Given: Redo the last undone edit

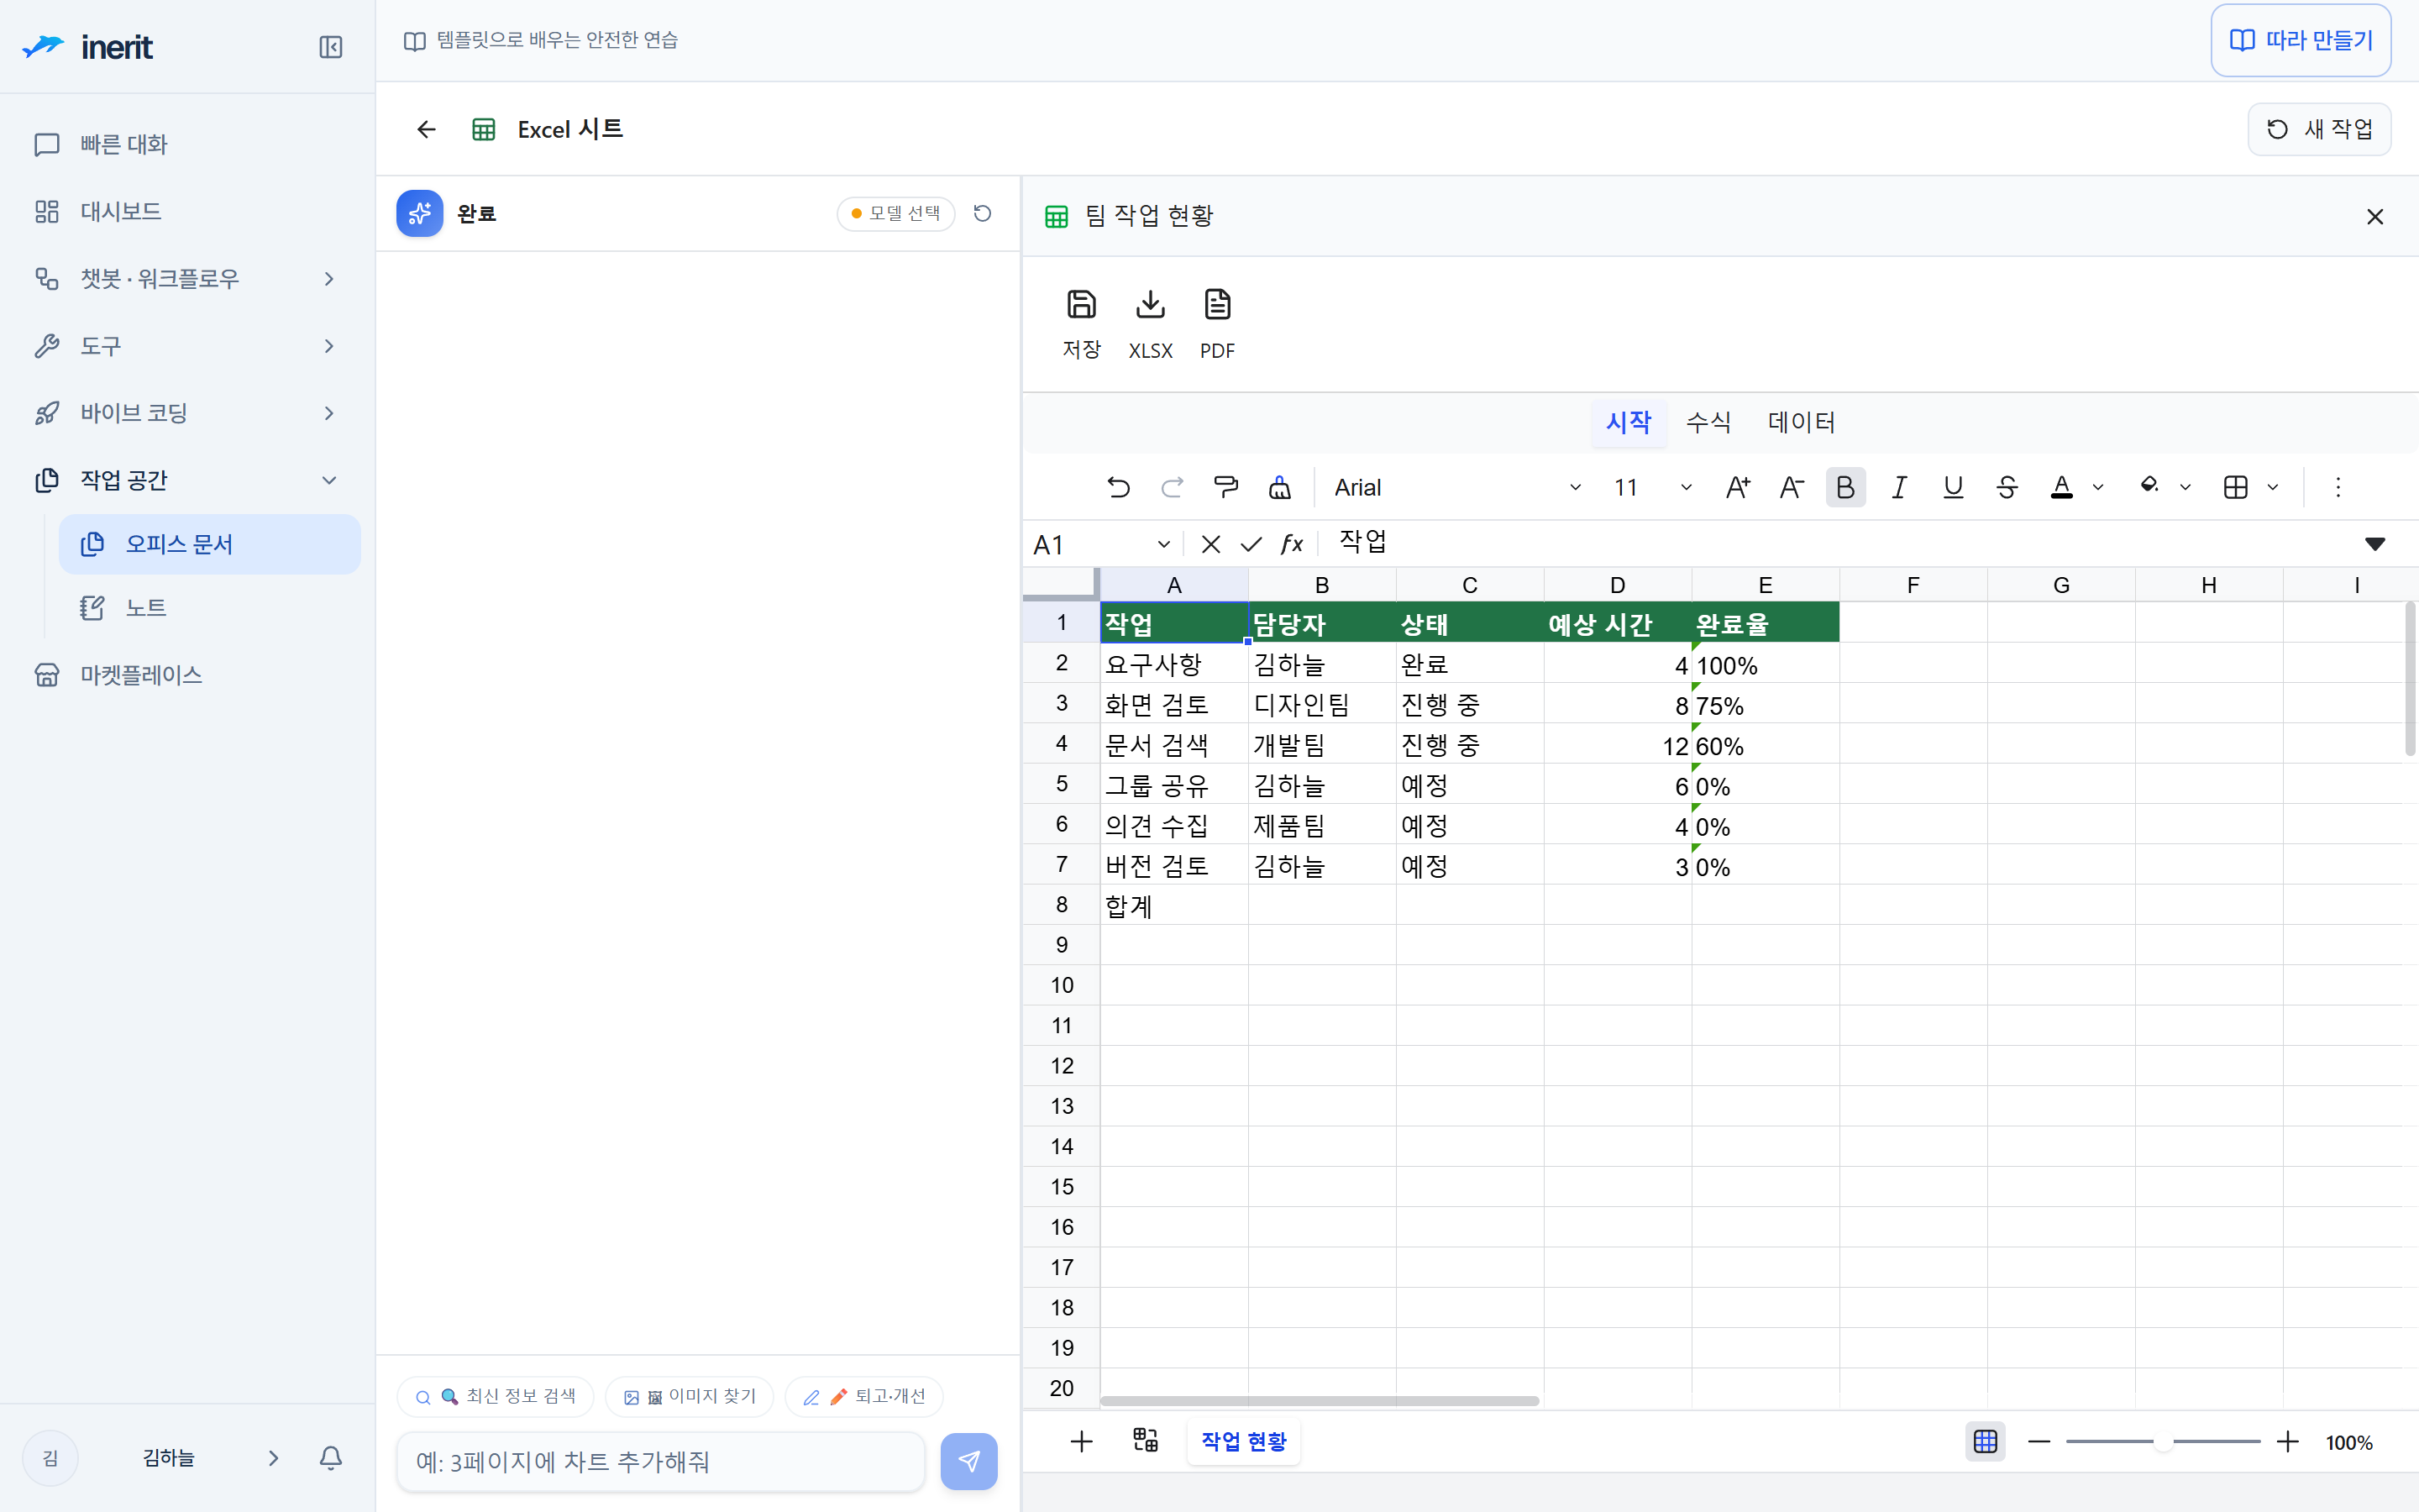Looking at the screenshot, I should [1173, 487].
